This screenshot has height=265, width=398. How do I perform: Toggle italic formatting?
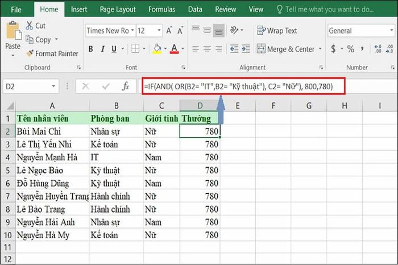click(102, 49)
